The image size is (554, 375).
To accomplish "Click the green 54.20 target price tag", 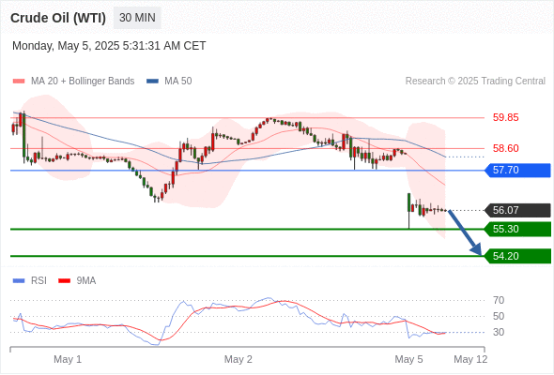I will pyautogui.click(x=517, y=256).
